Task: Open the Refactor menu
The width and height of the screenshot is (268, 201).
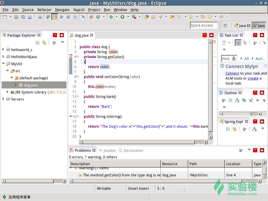Action: coord(44,10)
